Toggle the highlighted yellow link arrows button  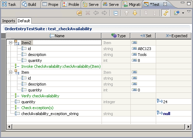(166, 13)
